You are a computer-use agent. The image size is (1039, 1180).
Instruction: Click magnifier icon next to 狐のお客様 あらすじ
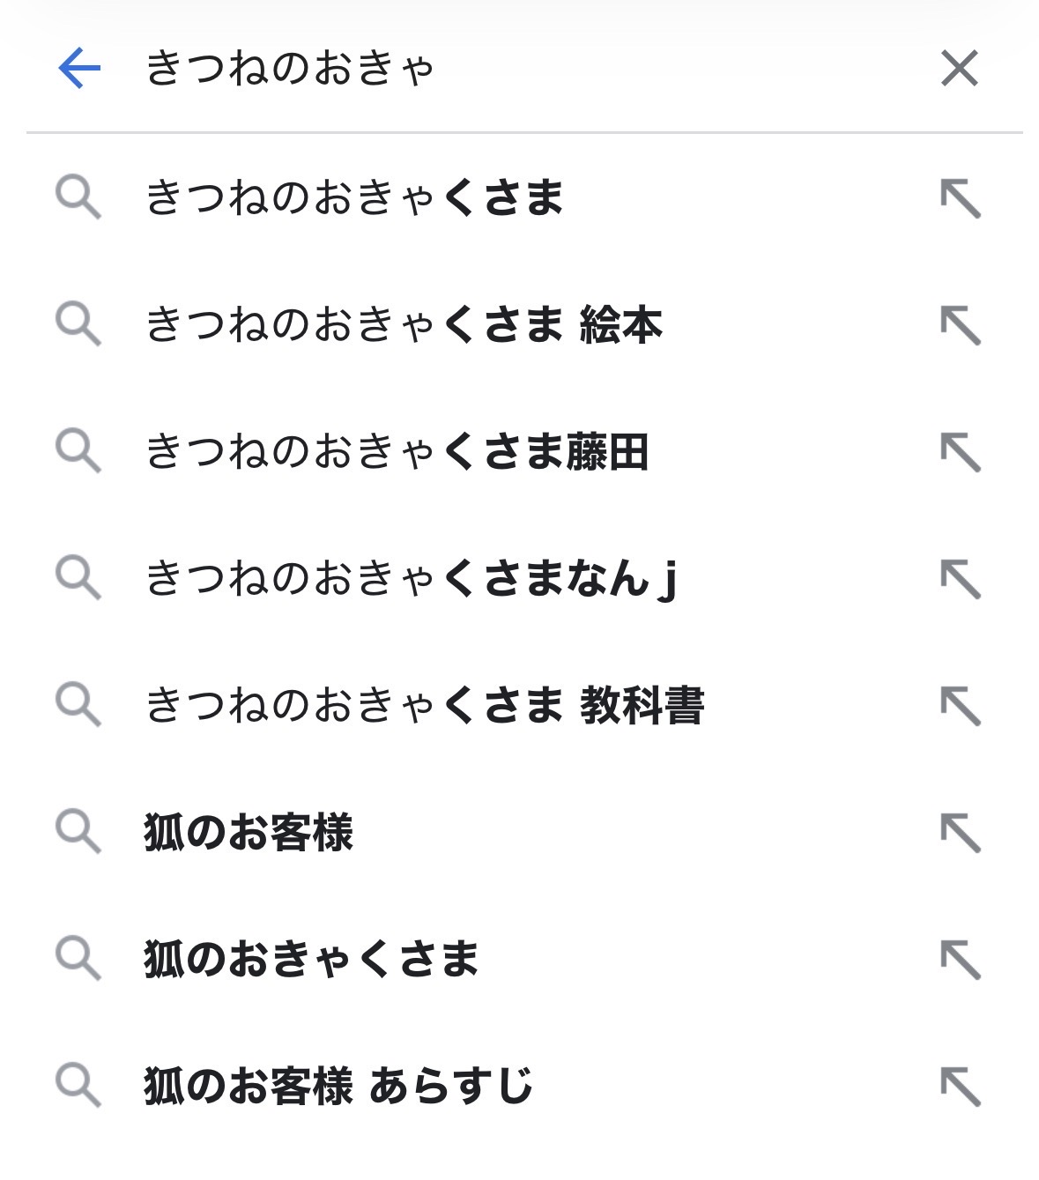click(78, 1085)
